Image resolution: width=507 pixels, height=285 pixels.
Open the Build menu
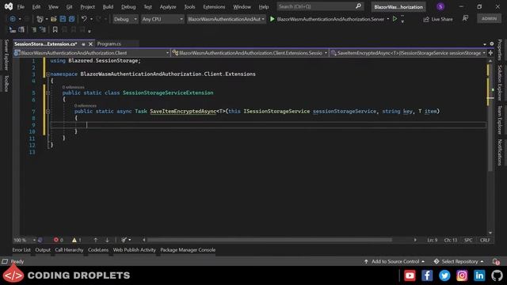pos(108,7)
